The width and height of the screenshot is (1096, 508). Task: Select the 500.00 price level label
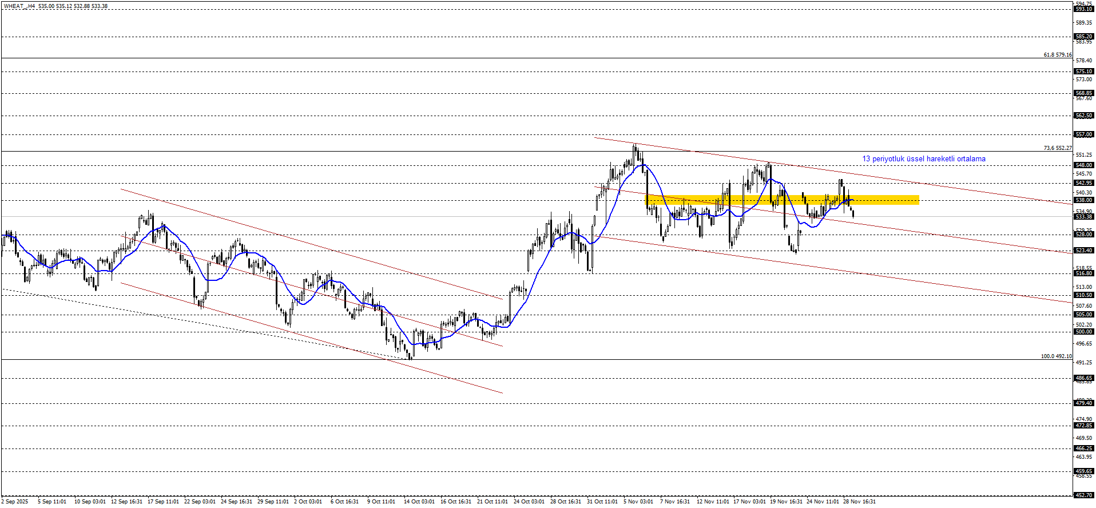(x=1084, y=332)
